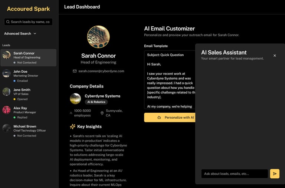Image resolution: width=285 pixels, height=188 pixels.
Task: Click the employees people icon
Action: coord(71,113)
